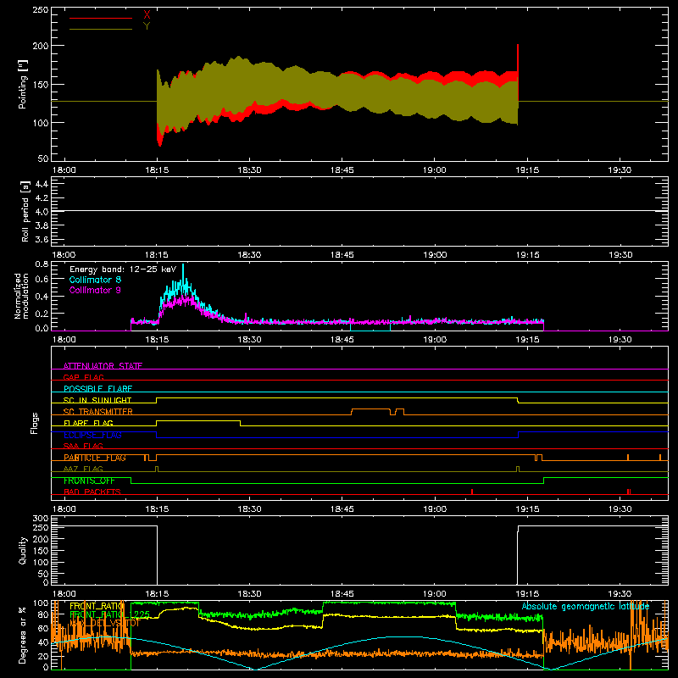This screenshot has width=678, height=678.
Task: Click the SAA_FLAG label
Action: click(x=83, y=446)
